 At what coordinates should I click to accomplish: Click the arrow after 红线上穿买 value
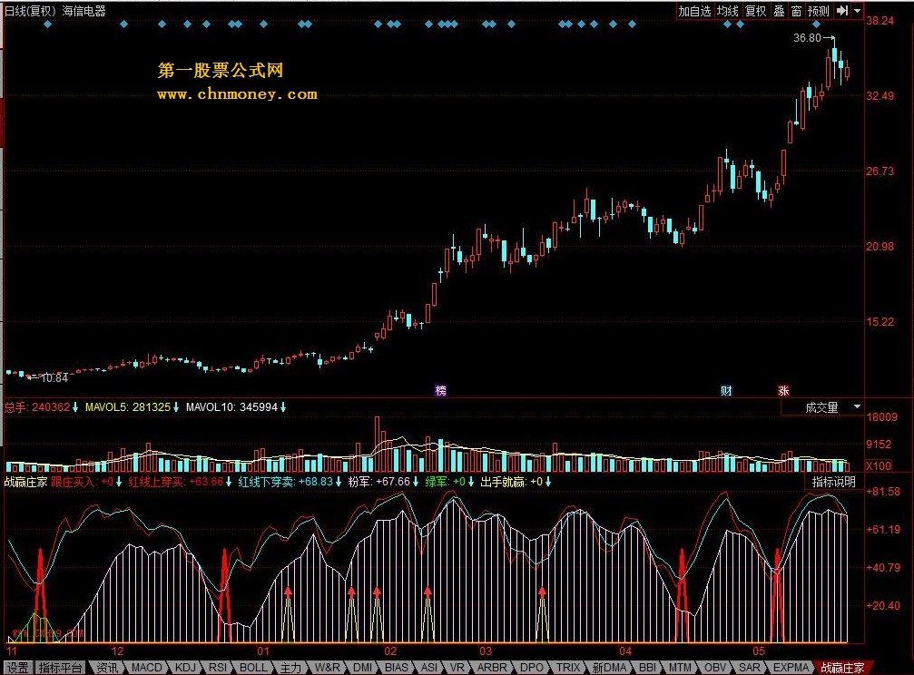pos(229,482)
